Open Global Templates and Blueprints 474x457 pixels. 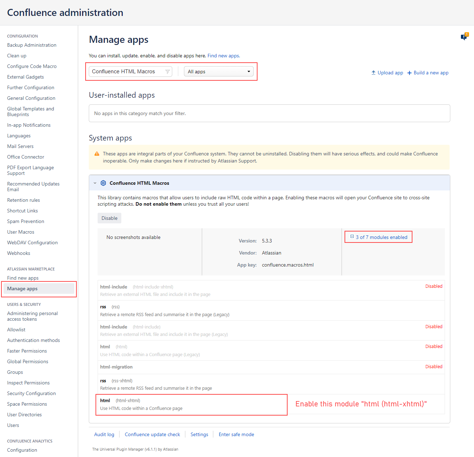click(30, 112)
